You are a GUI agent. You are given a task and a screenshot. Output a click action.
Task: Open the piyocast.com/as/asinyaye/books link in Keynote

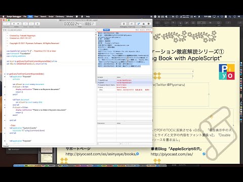(100, 154)
